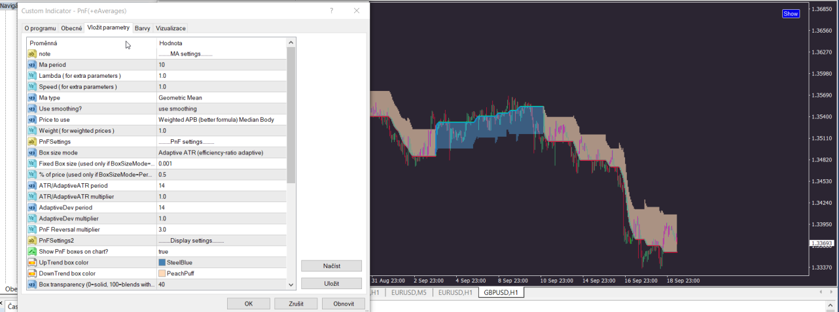Image resolution: width=839 pixels, height=312 pixels.
Task: Click the icon beside Box size mode
Action: tap(32, 152)
